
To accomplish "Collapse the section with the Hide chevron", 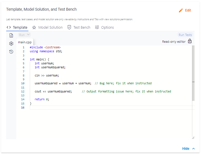I will coord(193,149).
